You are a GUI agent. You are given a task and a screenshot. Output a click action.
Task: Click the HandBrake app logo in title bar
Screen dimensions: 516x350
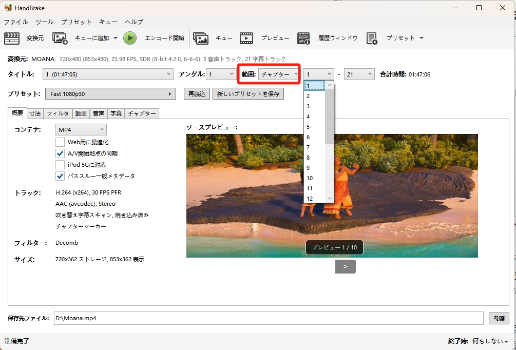click(8, 8)
